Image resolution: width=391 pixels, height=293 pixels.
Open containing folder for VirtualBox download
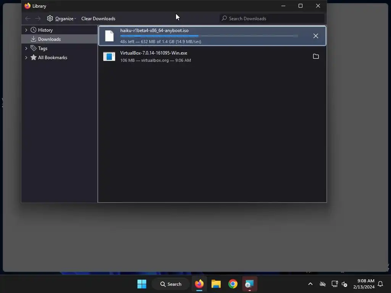[x=316, y=56]
